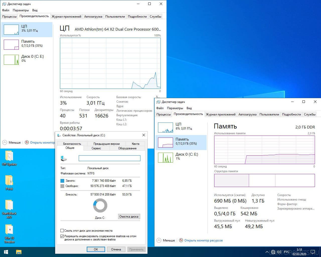This screenshot has height=257, width=321.
Task: Open the Windows Start menu
Action: tap(6, 252)
